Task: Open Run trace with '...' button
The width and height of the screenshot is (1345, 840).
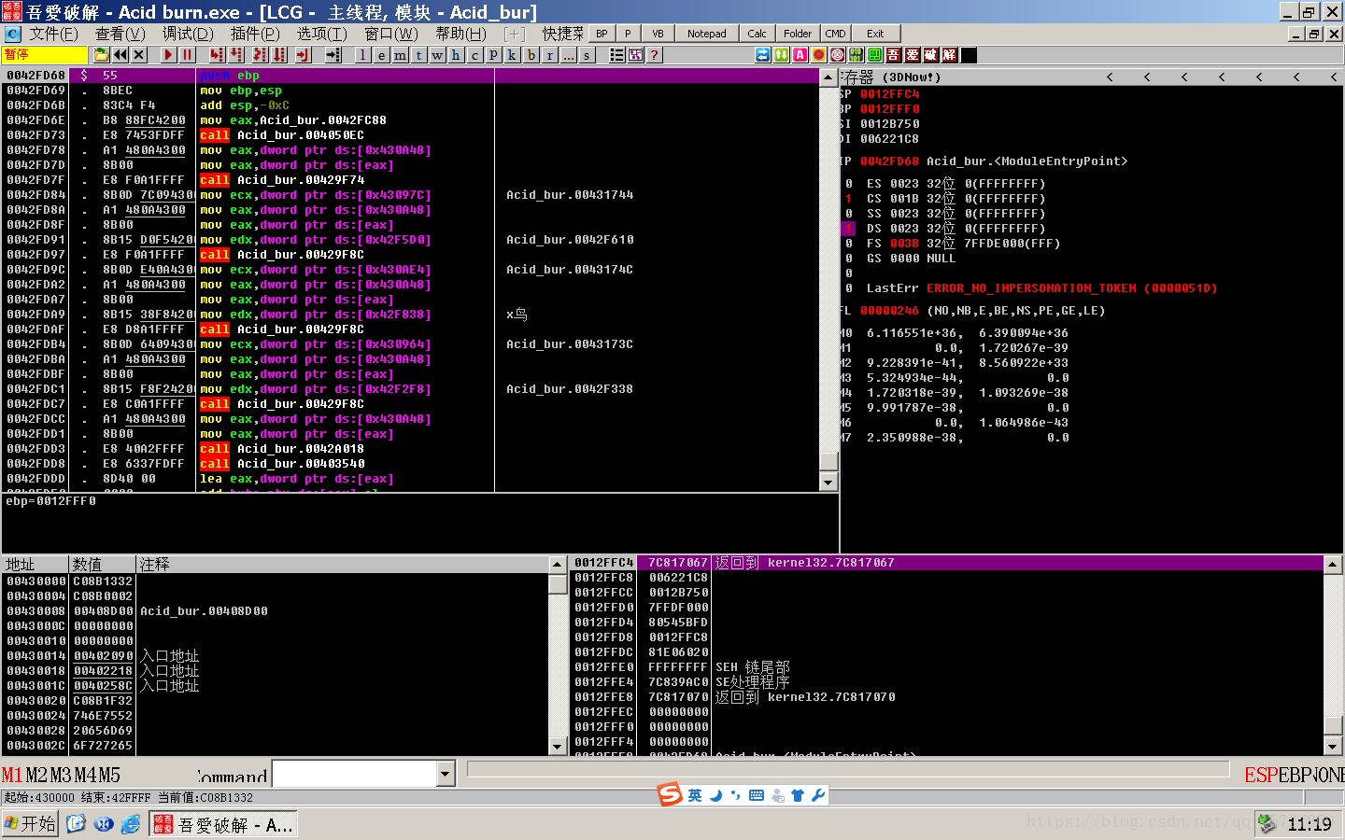Action: pyautogui.click(x=568, y=55)
